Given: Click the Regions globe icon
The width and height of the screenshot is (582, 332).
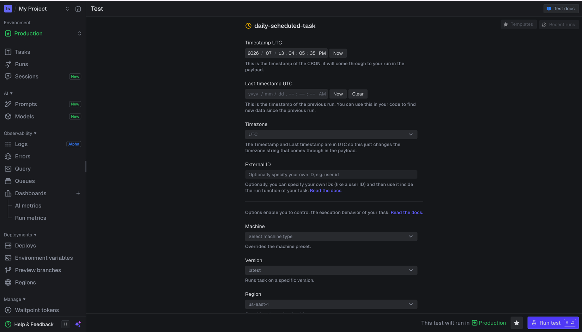Looking at the screenshot, I should point(8,283).
